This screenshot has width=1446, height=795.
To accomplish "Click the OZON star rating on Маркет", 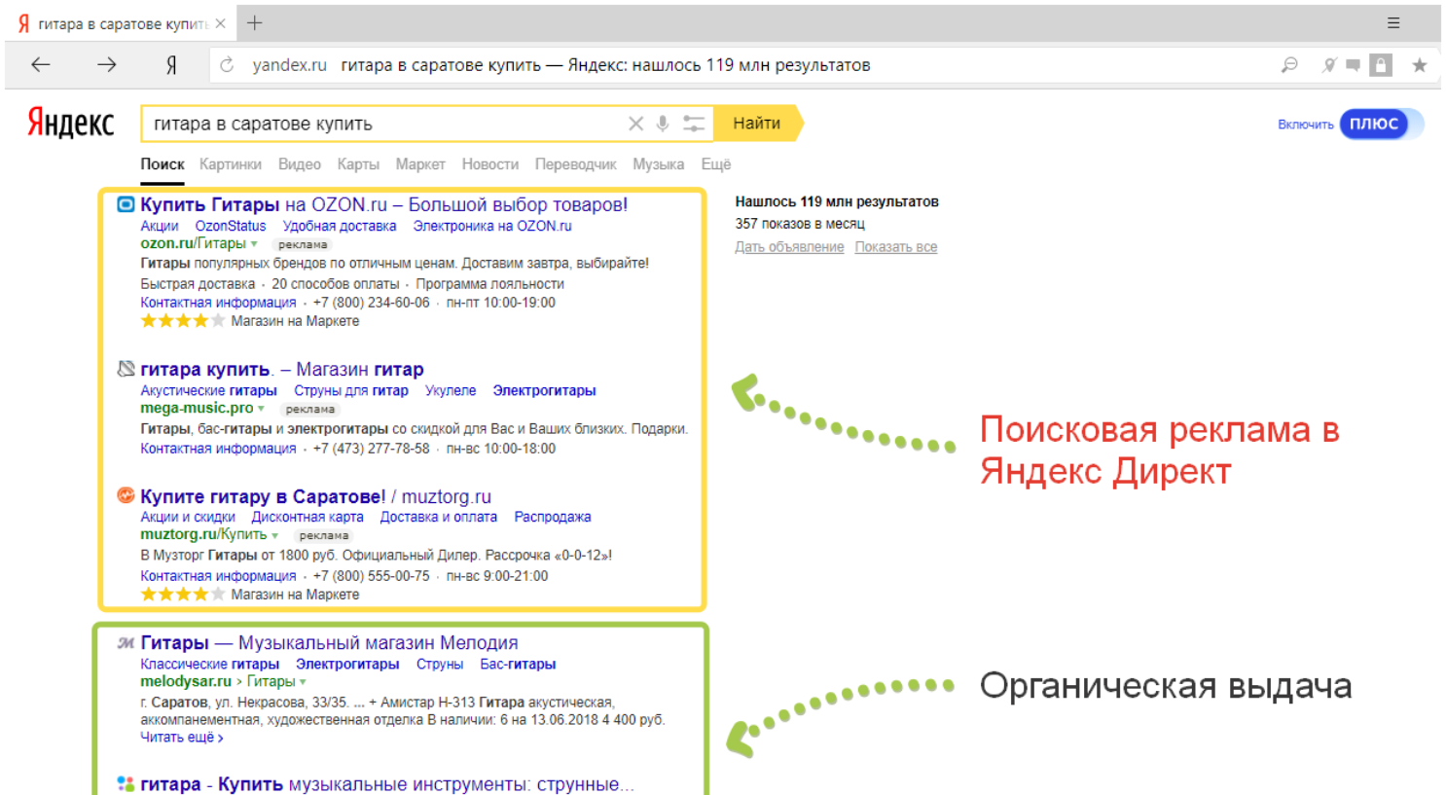I will tap(182, 320).
